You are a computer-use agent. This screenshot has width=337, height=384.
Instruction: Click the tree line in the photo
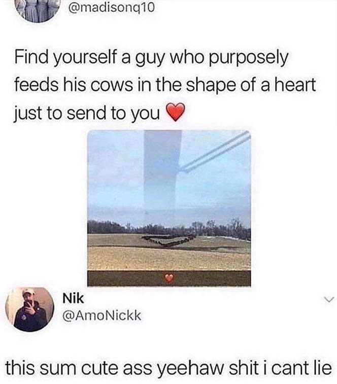(169, 227)
